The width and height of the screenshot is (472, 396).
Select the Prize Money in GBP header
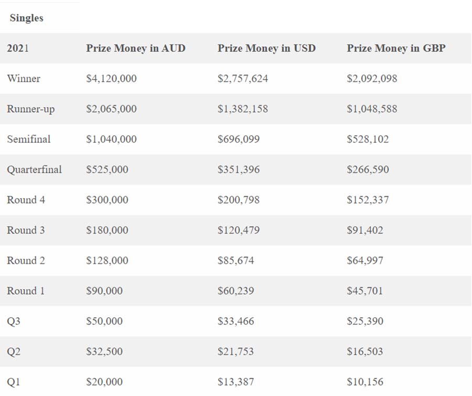(396, 48)
